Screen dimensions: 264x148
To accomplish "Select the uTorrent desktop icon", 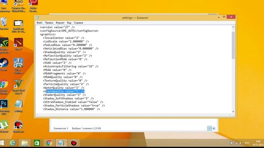I will coord(4,126).
